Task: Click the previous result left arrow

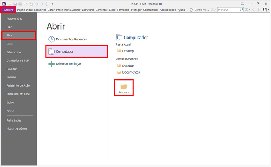Action: pyautogui.click(x=253, y=10)
